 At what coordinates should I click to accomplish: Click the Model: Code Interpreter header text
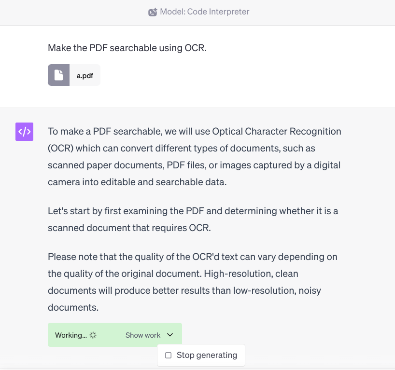(x=205, y=12)
